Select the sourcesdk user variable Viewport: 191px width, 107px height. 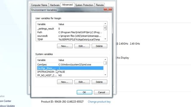tap(70, 36)
